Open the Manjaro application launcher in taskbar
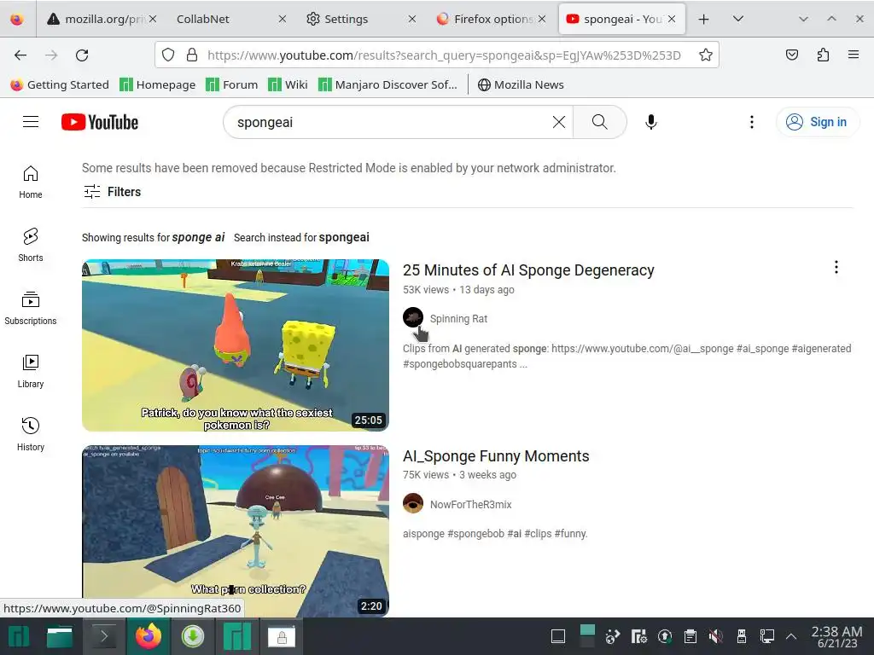Image resolution: width=874 pixels, height=655 pixels. click(19, 636)
